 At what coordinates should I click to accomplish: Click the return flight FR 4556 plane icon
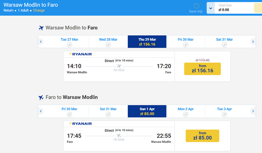[119, 136]
